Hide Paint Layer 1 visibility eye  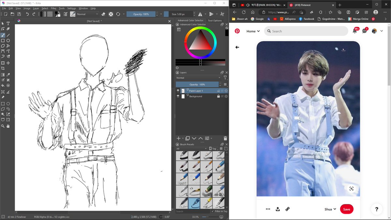point(178,91)
